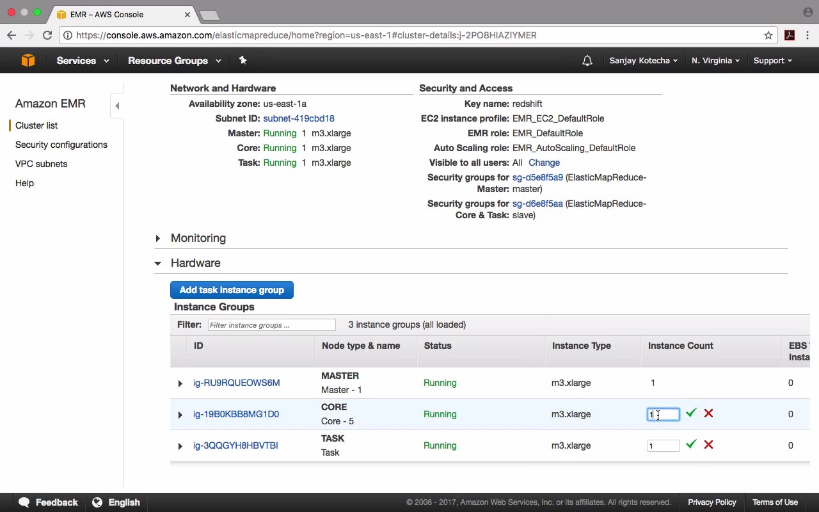
Task: Confirm the CORE instance count with the green checkmark
Action: coord(691,413)
